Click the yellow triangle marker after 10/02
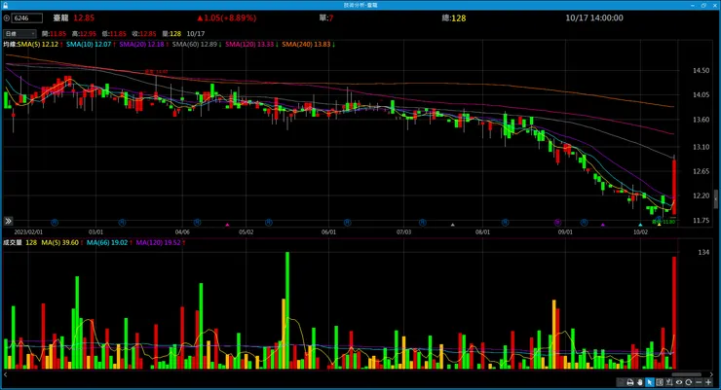 [x=659, y=225]
